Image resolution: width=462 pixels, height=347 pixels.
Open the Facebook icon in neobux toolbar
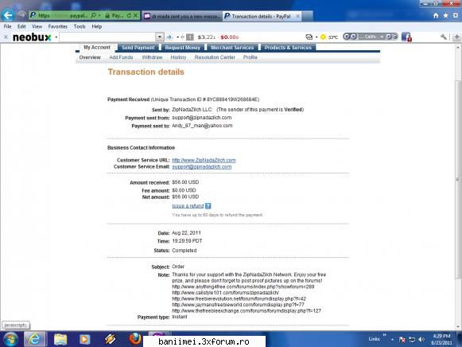pyautogui.click(x=406, y=37)
